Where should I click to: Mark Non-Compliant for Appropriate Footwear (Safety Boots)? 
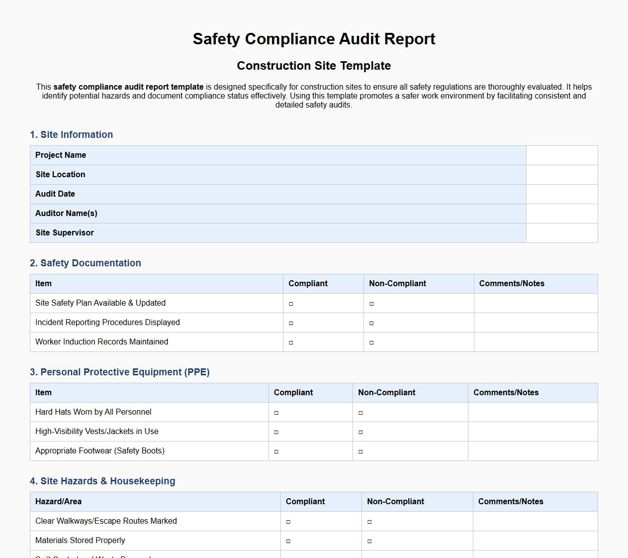tap(360, 451)
